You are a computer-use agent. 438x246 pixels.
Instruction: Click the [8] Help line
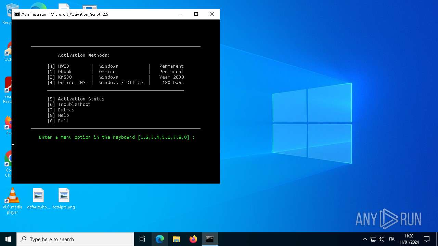pyautogui.click(x=58, y=115)
